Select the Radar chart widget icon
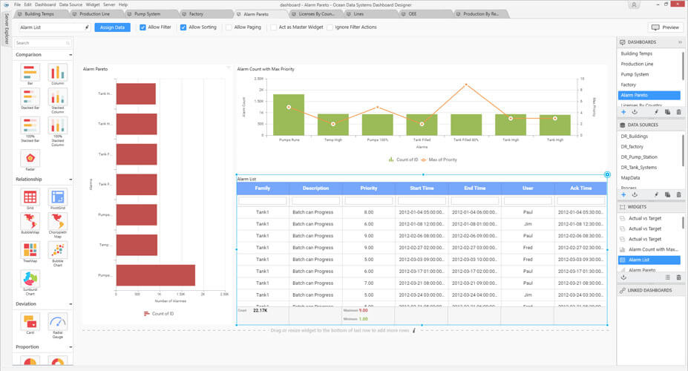This screenshot has width=688, height=371. click(x=30, y=158)
